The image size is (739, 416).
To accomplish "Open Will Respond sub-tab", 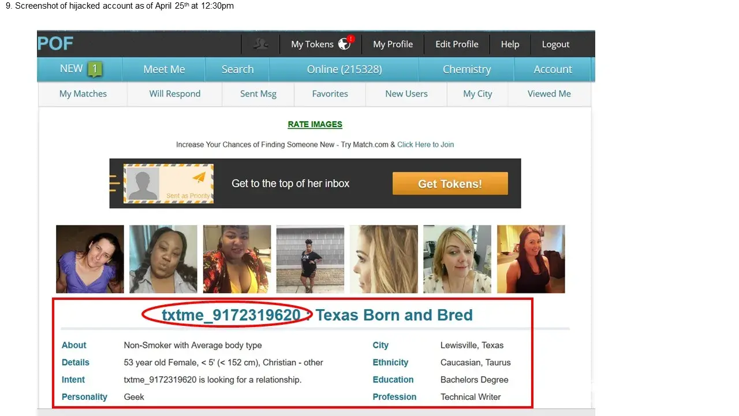I will [x=175, y=94].
